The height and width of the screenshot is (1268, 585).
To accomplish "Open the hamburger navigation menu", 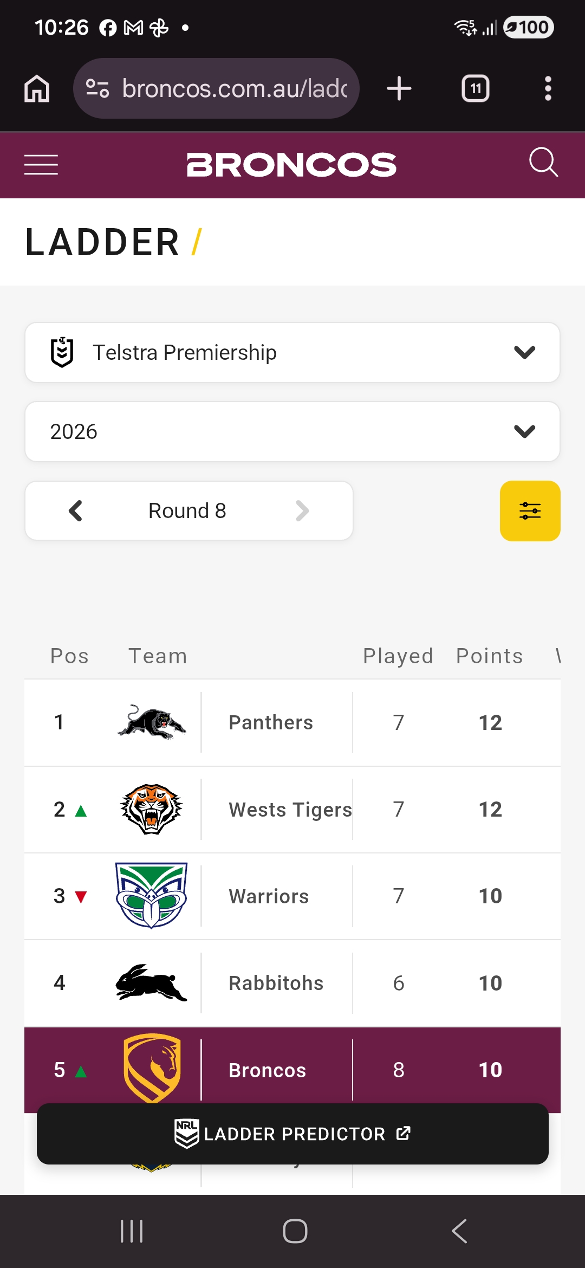I will click(41, 165).
